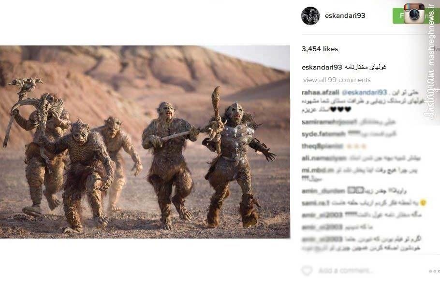Open syde.fatemeh commenter profile
The width and height of the screenshot is (440, 285).
point(323,134)
